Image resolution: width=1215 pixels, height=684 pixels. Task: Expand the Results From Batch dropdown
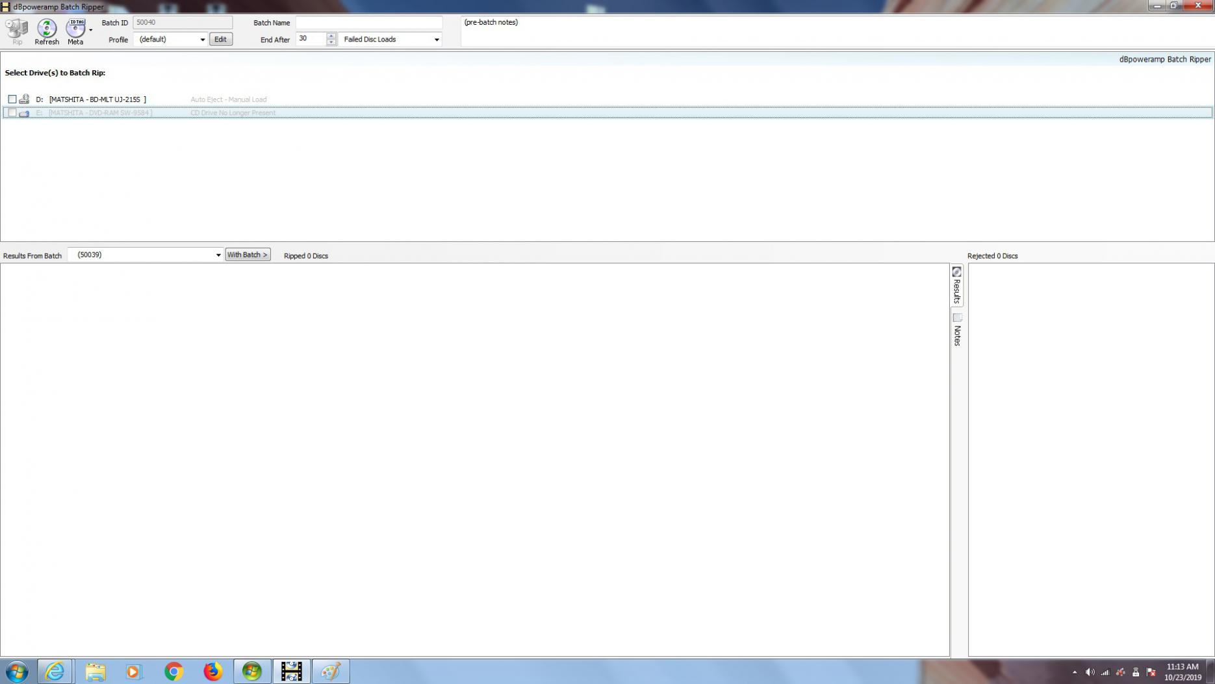tap(218, 256)
